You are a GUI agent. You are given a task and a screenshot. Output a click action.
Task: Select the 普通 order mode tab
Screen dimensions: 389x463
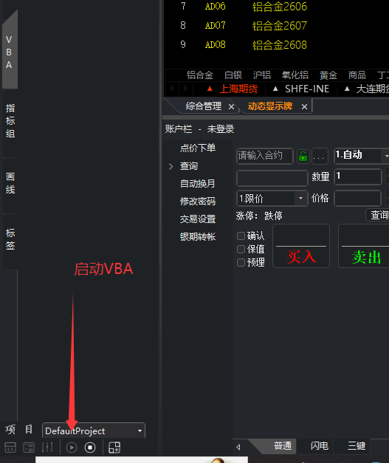tap(283, 446)
